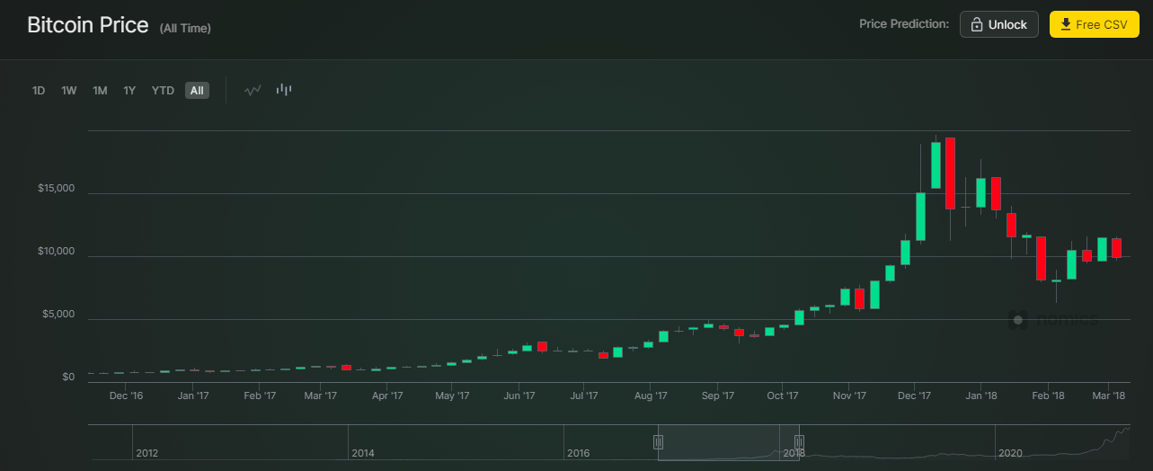Screen dimensions: 1153x471
Task: Select the 1Y time range
Action: 129,91
